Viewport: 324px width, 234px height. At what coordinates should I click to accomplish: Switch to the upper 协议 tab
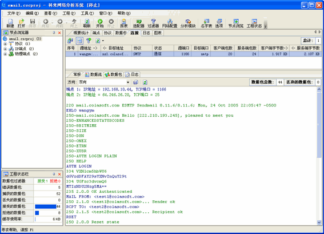107,33
